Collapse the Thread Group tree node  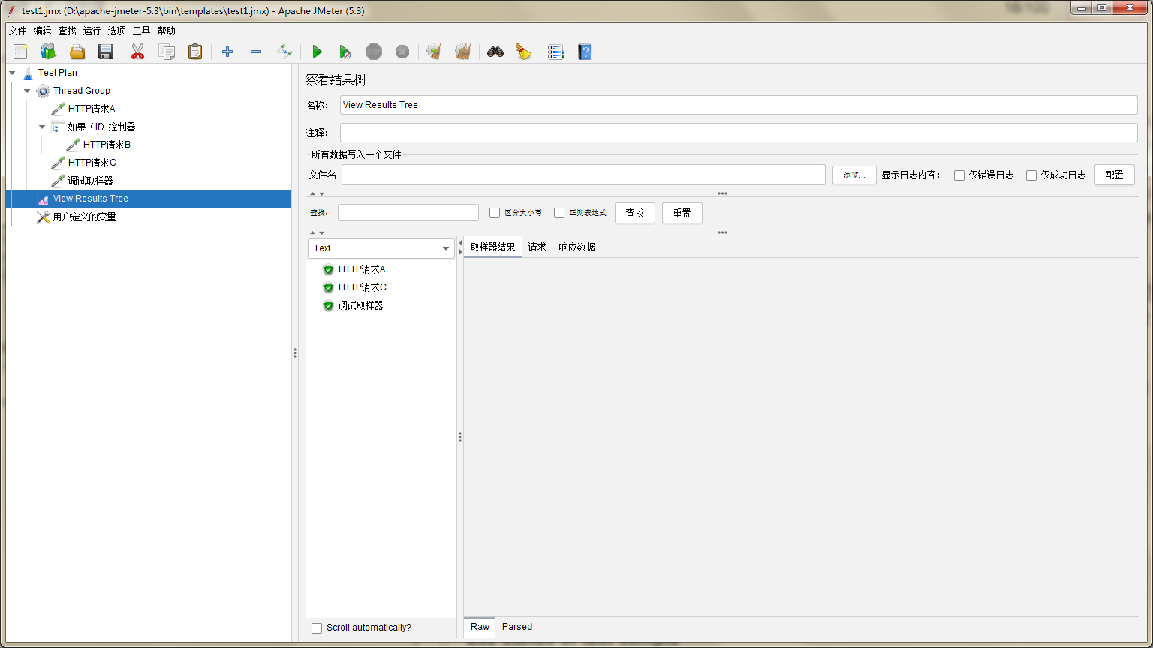[x=27, y=90]
